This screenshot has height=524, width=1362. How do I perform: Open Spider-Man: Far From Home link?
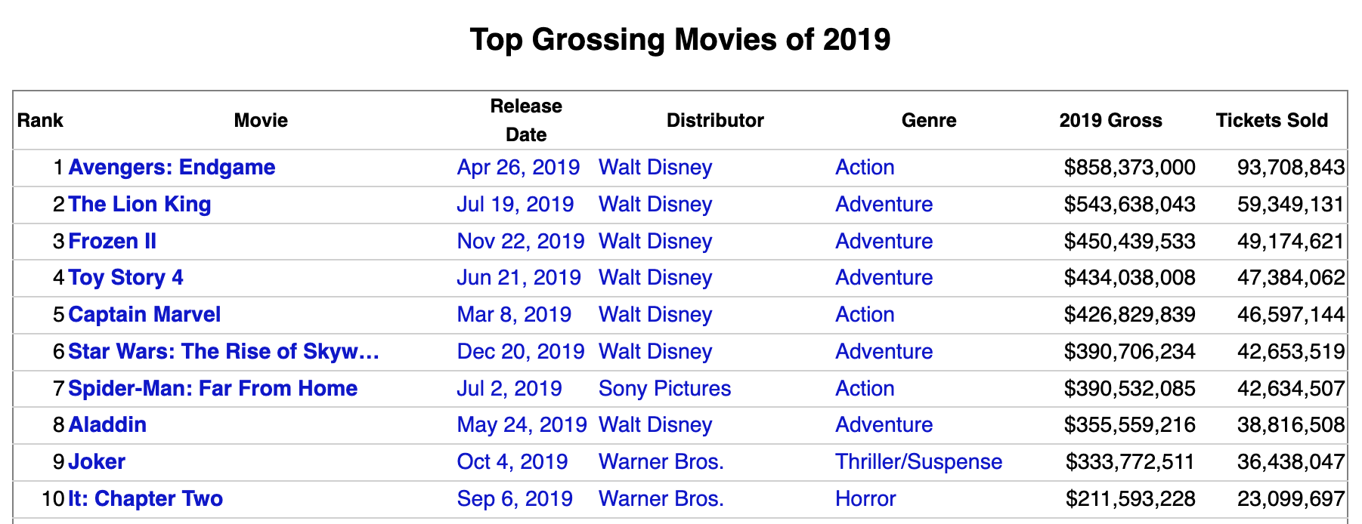pyautogui.click(x=212, y=388)
